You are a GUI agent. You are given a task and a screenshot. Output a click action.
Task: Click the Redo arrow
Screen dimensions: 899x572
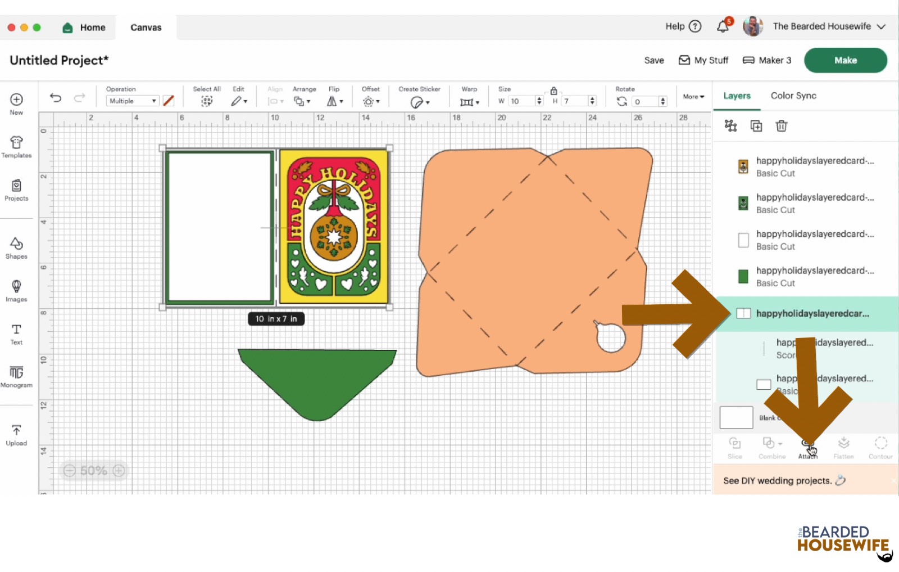click(x=80, y=98)
